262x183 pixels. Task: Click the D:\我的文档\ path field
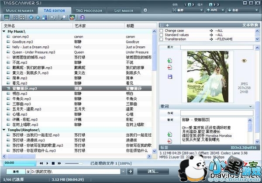pos(76,172)
